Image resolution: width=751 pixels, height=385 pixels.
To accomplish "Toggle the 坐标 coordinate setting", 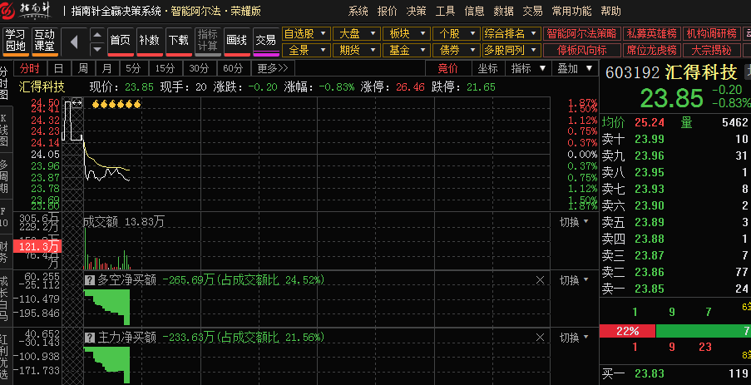I will pyautogui.click(x=488, y=68).
